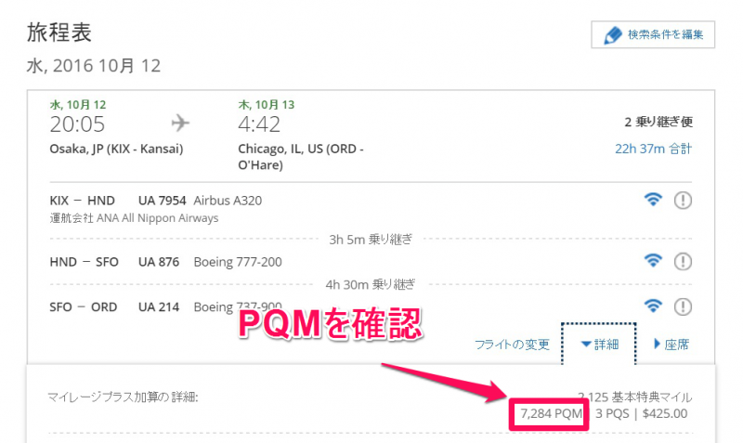Open the info alert icon for UA 7954
This screenshot has width=743, height=443.
tap(683, 200)
